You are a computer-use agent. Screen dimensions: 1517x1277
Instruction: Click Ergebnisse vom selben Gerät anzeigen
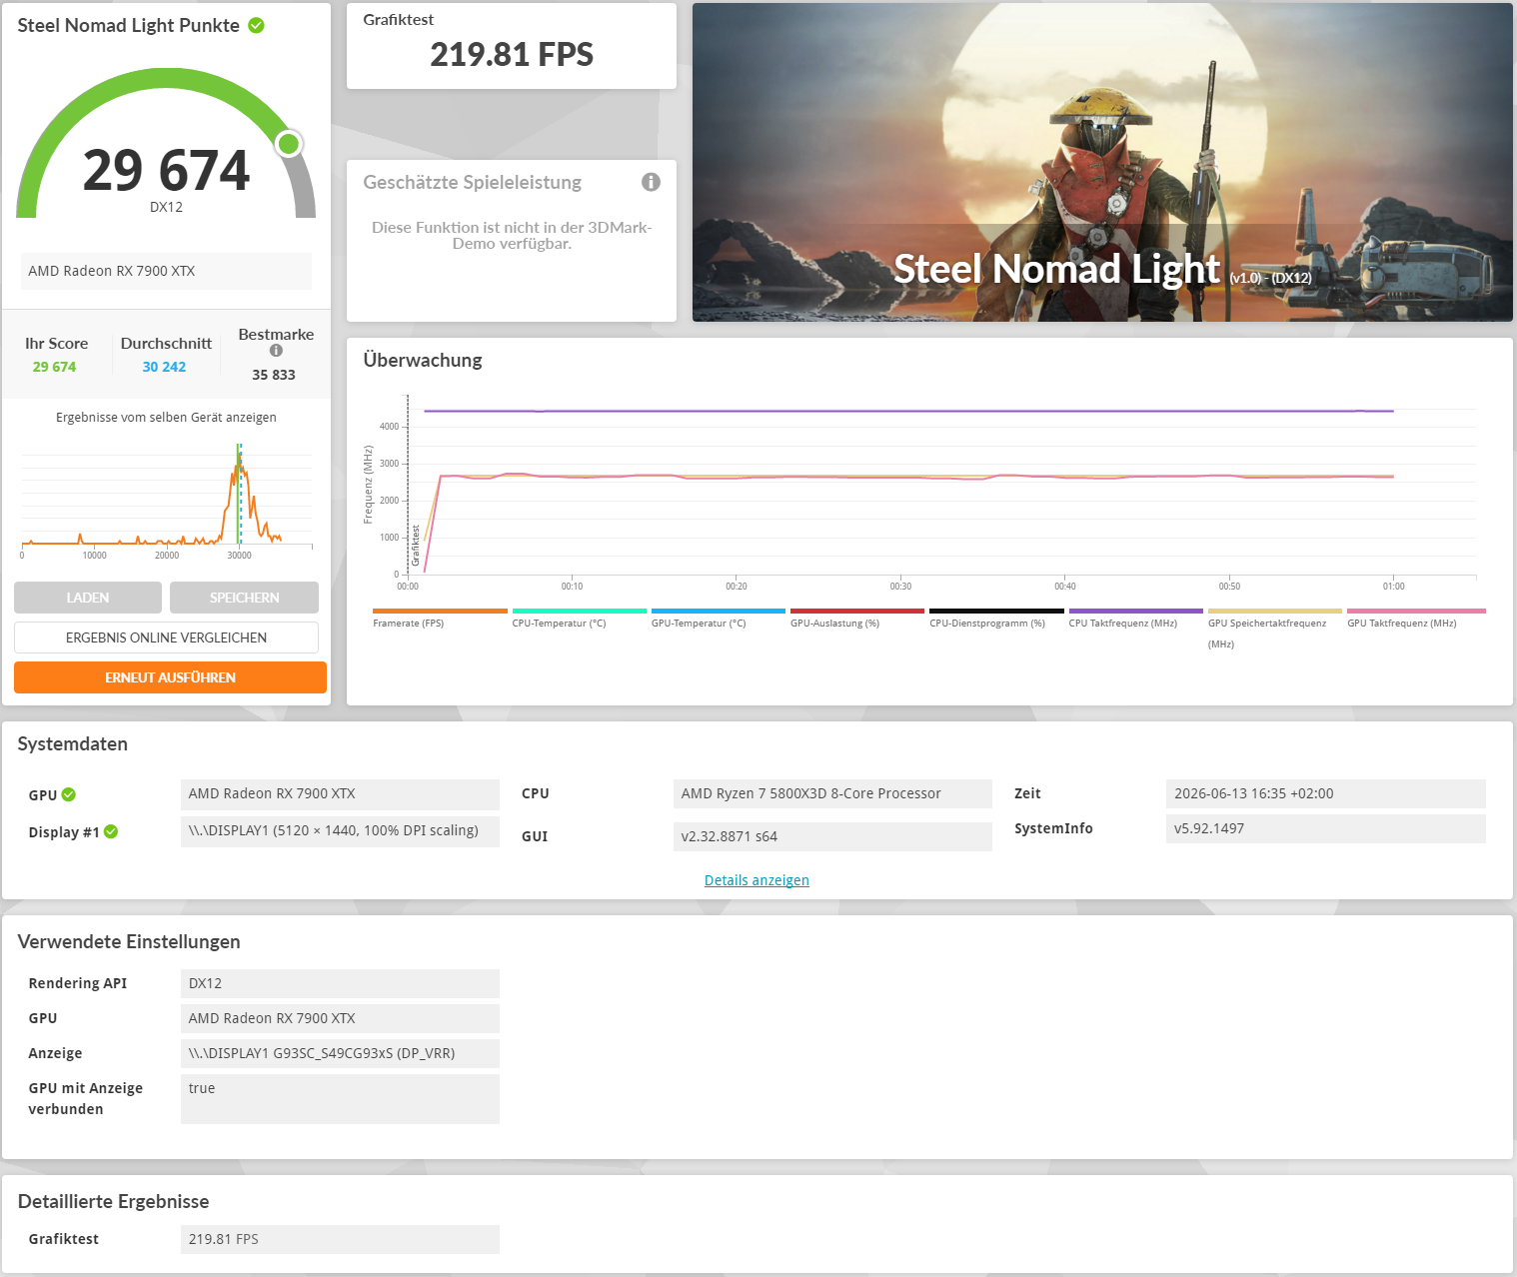pos(166,418)
